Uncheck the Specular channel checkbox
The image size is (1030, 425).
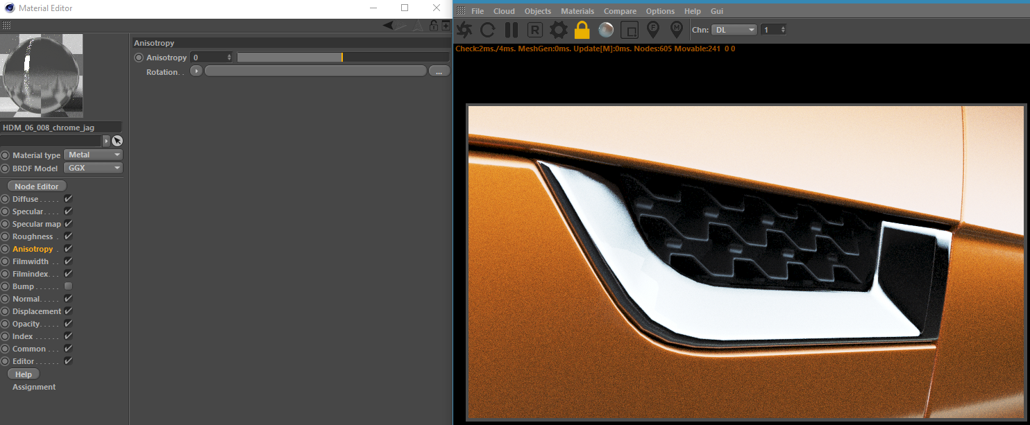[68, 211]
